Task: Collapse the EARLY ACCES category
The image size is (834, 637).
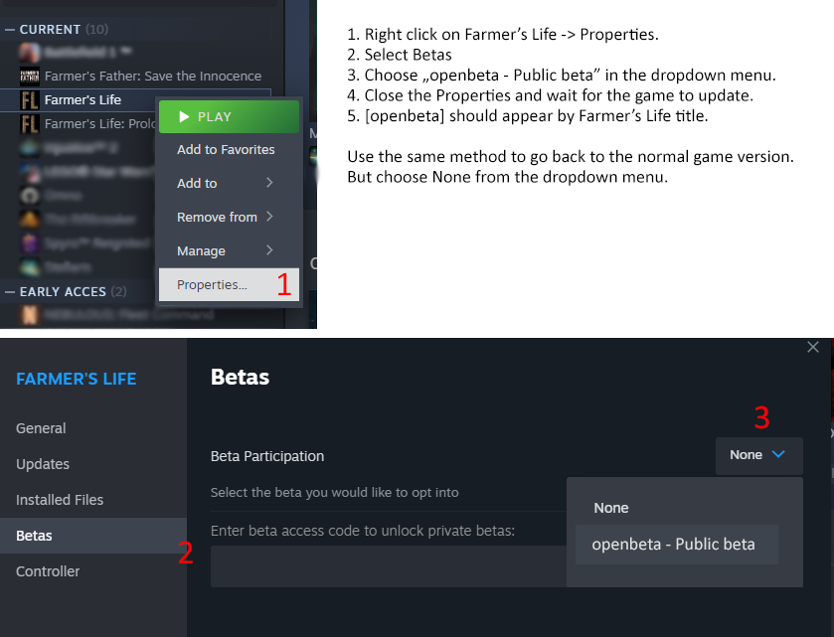Action: point(10,292)
